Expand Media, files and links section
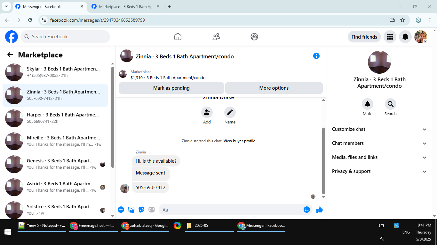Screen dimensions: 437x245 [379, 157]
